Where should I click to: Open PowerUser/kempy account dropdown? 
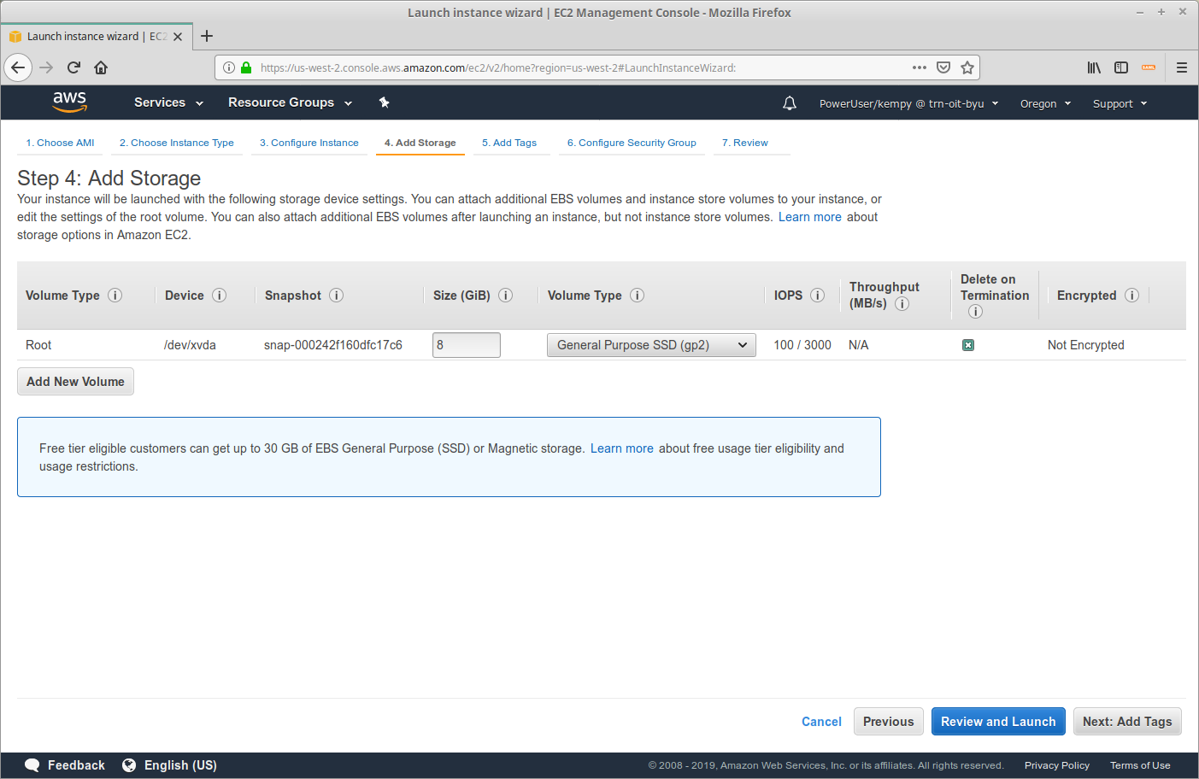[908, 103]
